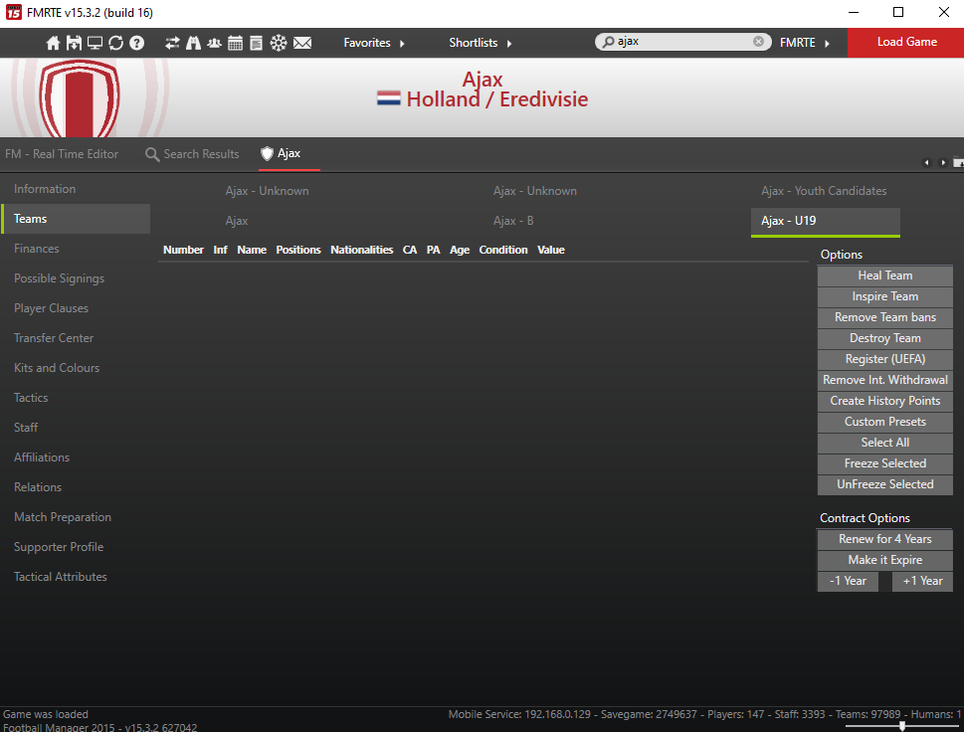Click the binoculars search icon
964x732 pixels.
coord(193,43)
